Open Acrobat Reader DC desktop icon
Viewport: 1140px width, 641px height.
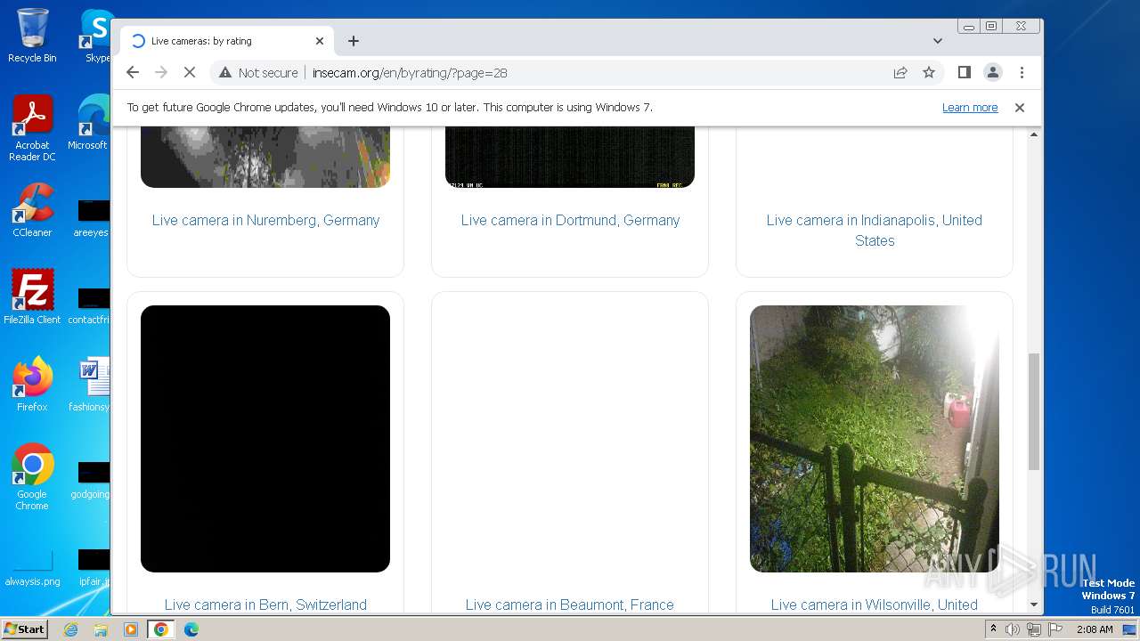click(x=32, y=128)
